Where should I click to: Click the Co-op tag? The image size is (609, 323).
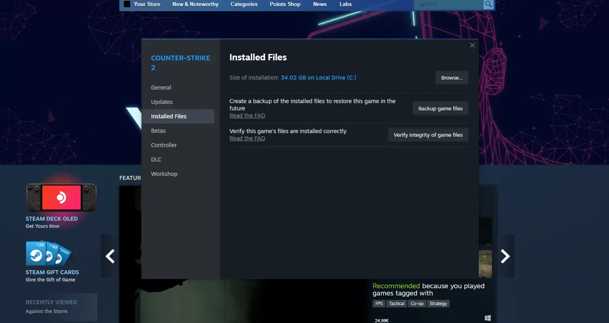point(417,303)
